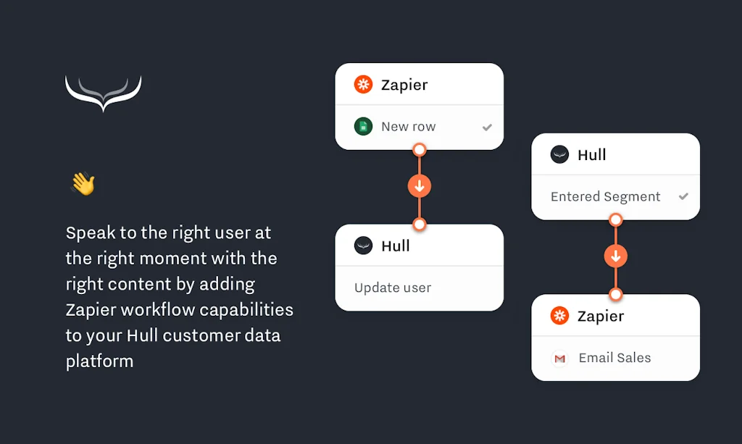The image size is (742, 444).
Task: Click the connector dot under Entered Segment card
Action: point(615,219)
